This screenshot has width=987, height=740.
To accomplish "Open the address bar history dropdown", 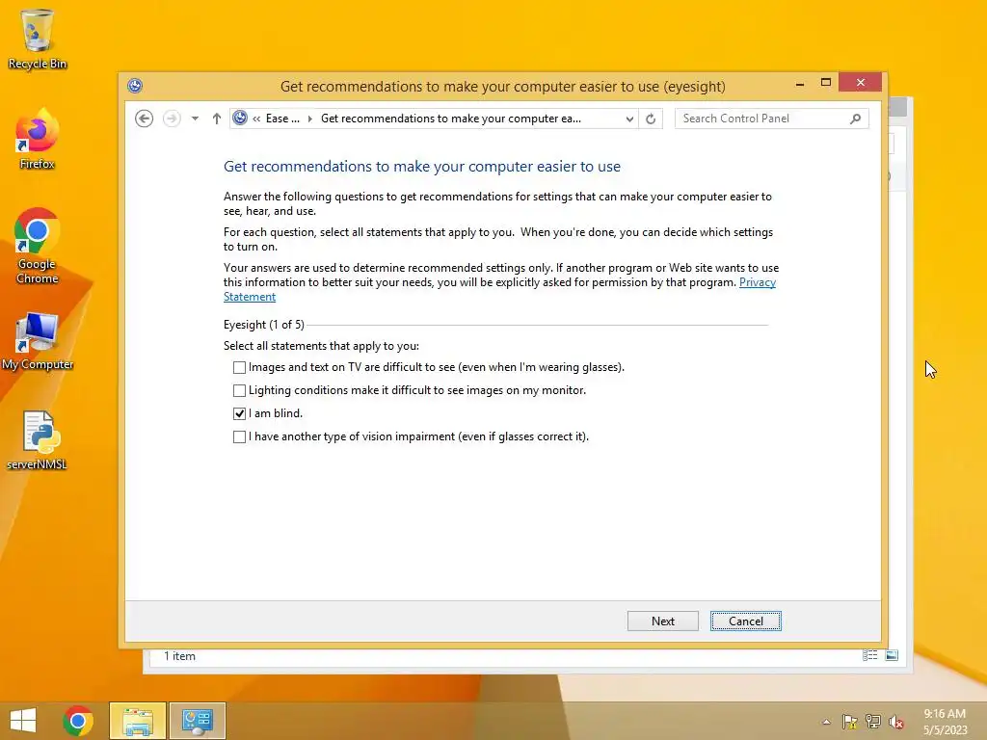I will click(628, 119).
